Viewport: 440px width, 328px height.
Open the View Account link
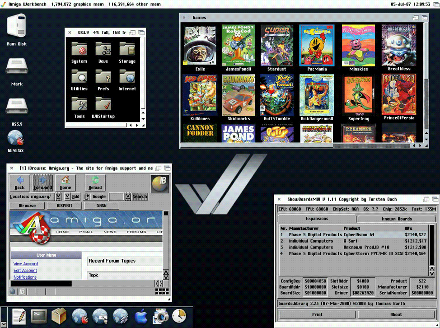click(x=26, y=264)
